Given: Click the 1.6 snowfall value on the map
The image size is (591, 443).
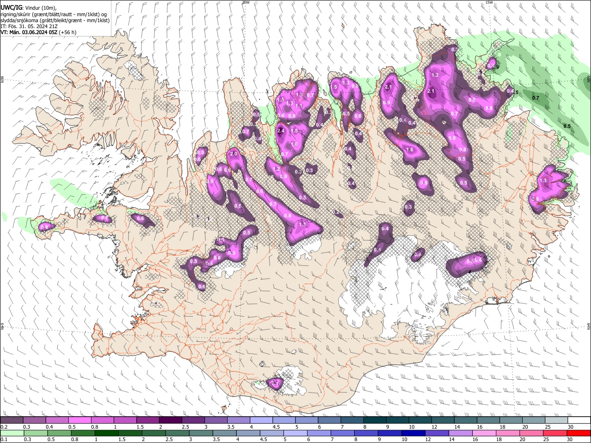Looking at the screenshot, I should point(410,150).
